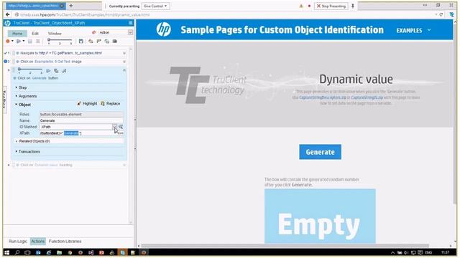460x258 pixels.
Task: Switch to the Function Libraries tab
Action: click(x=65, y=242)
